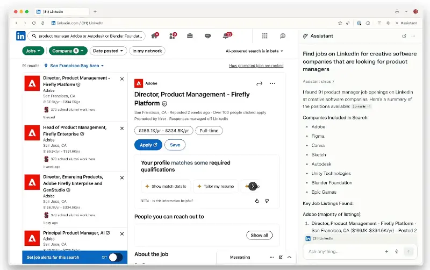The width and height of the screenshot is (430, 270).
Task: Bookmark page with star icon
Action: (340, 23)
